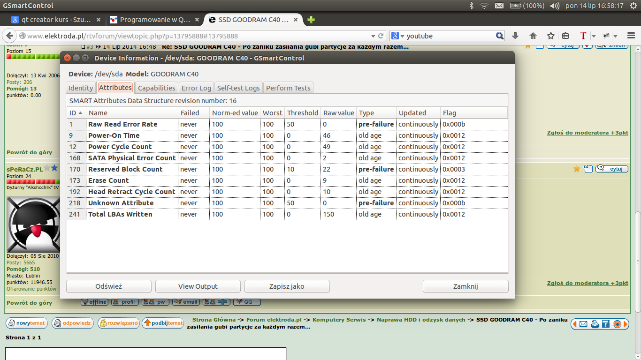Select the Attributes tab
Image resolution: width=641 pixels, height=360 pixels.
115,87
